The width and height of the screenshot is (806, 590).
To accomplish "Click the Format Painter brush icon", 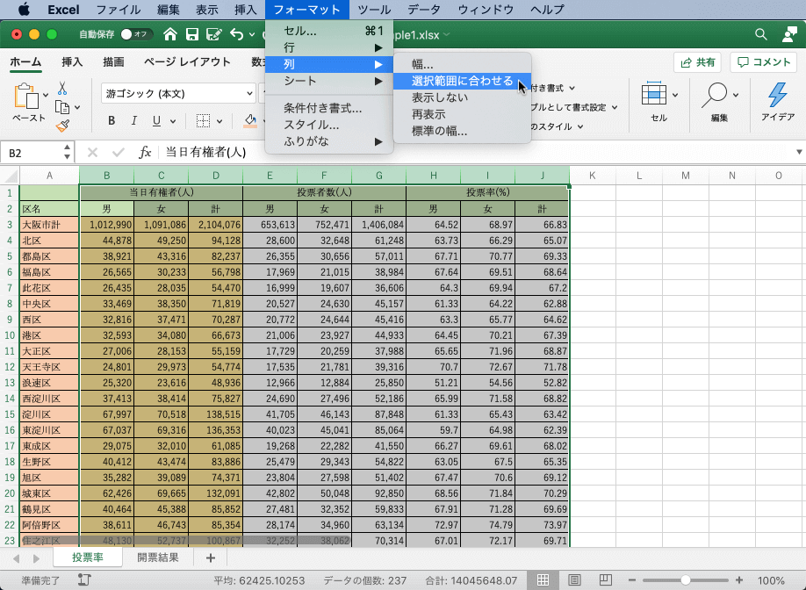I will [62, 126].
